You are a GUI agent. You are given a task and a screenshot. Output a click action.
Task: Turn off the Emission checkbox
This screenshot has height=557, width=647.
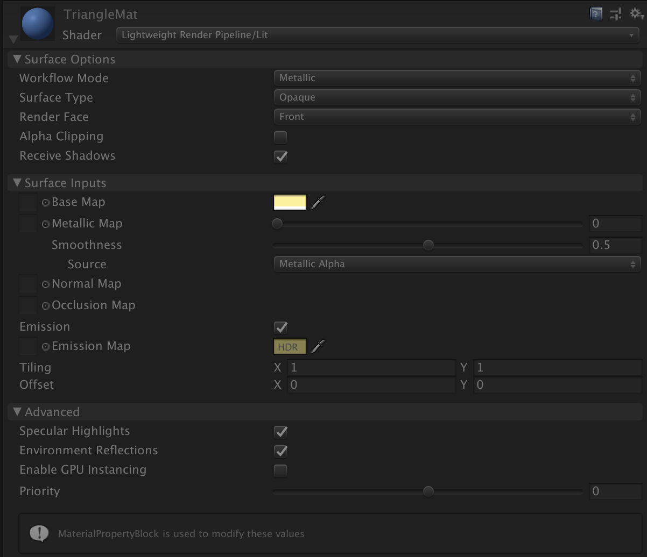click(280, 327)
